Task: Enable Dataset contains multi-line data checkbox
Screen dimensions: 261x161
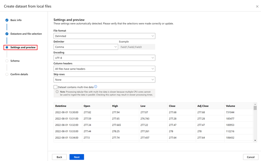Action: coord(56,87)
